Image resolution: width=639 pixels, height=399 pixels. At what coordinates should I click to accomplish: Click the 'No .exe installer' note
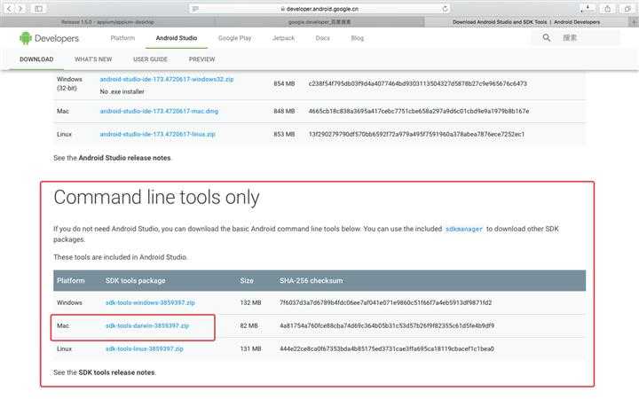tap(122, 91)
